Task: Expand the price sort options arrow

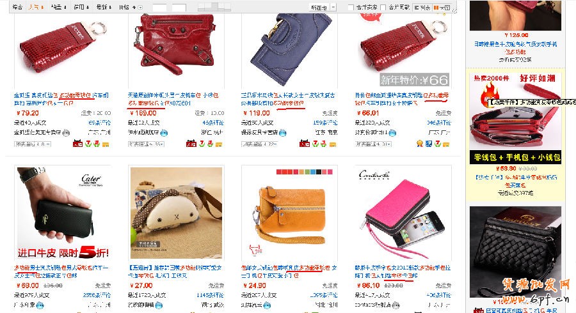Action: 140,7
